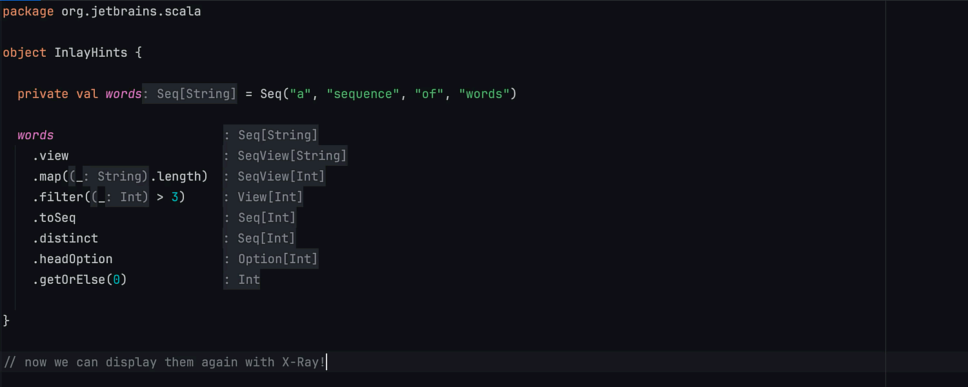Click the .toSeq method call
The height and width of the screenshot is (387, 968).
55,218
